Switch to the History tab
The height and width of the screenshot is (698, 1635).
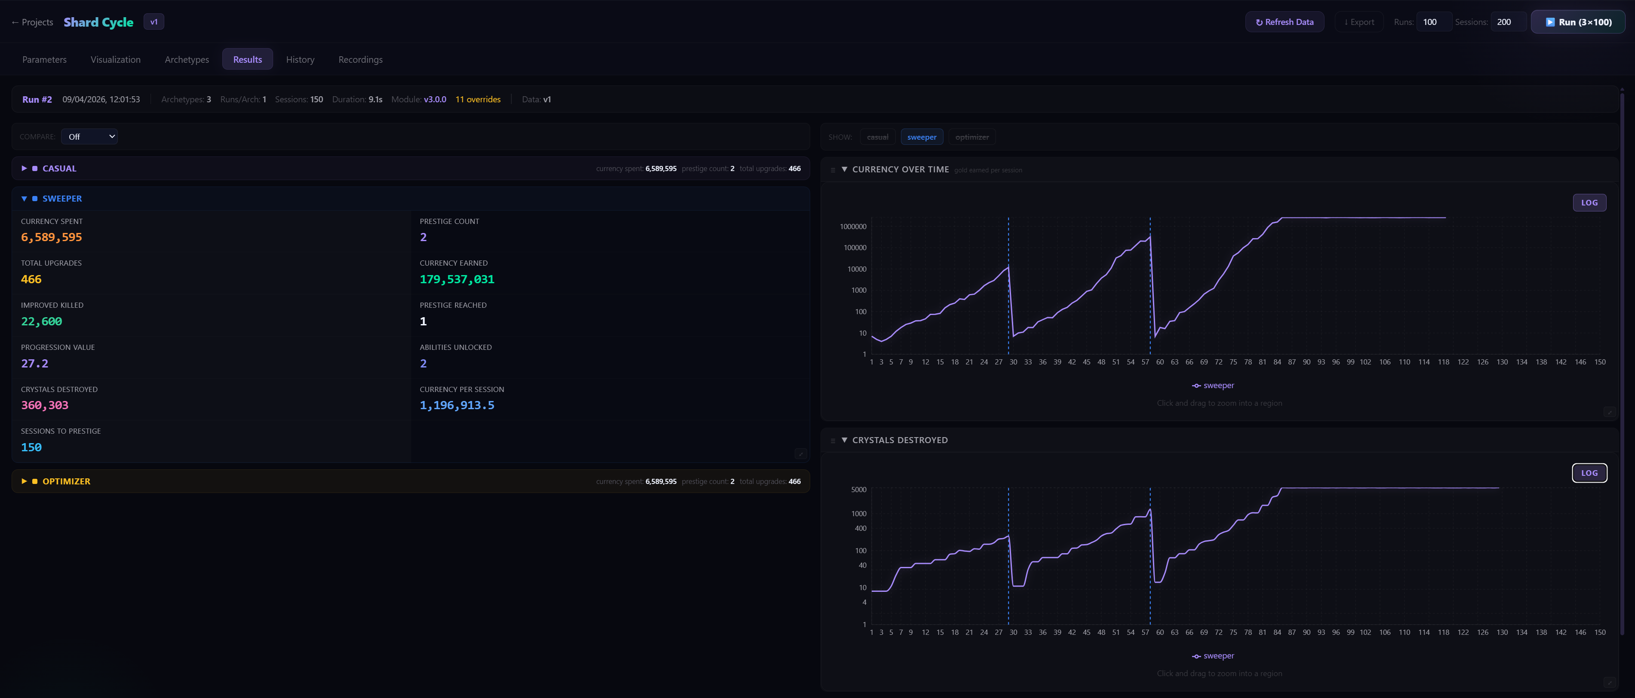(x=300, y=60)
